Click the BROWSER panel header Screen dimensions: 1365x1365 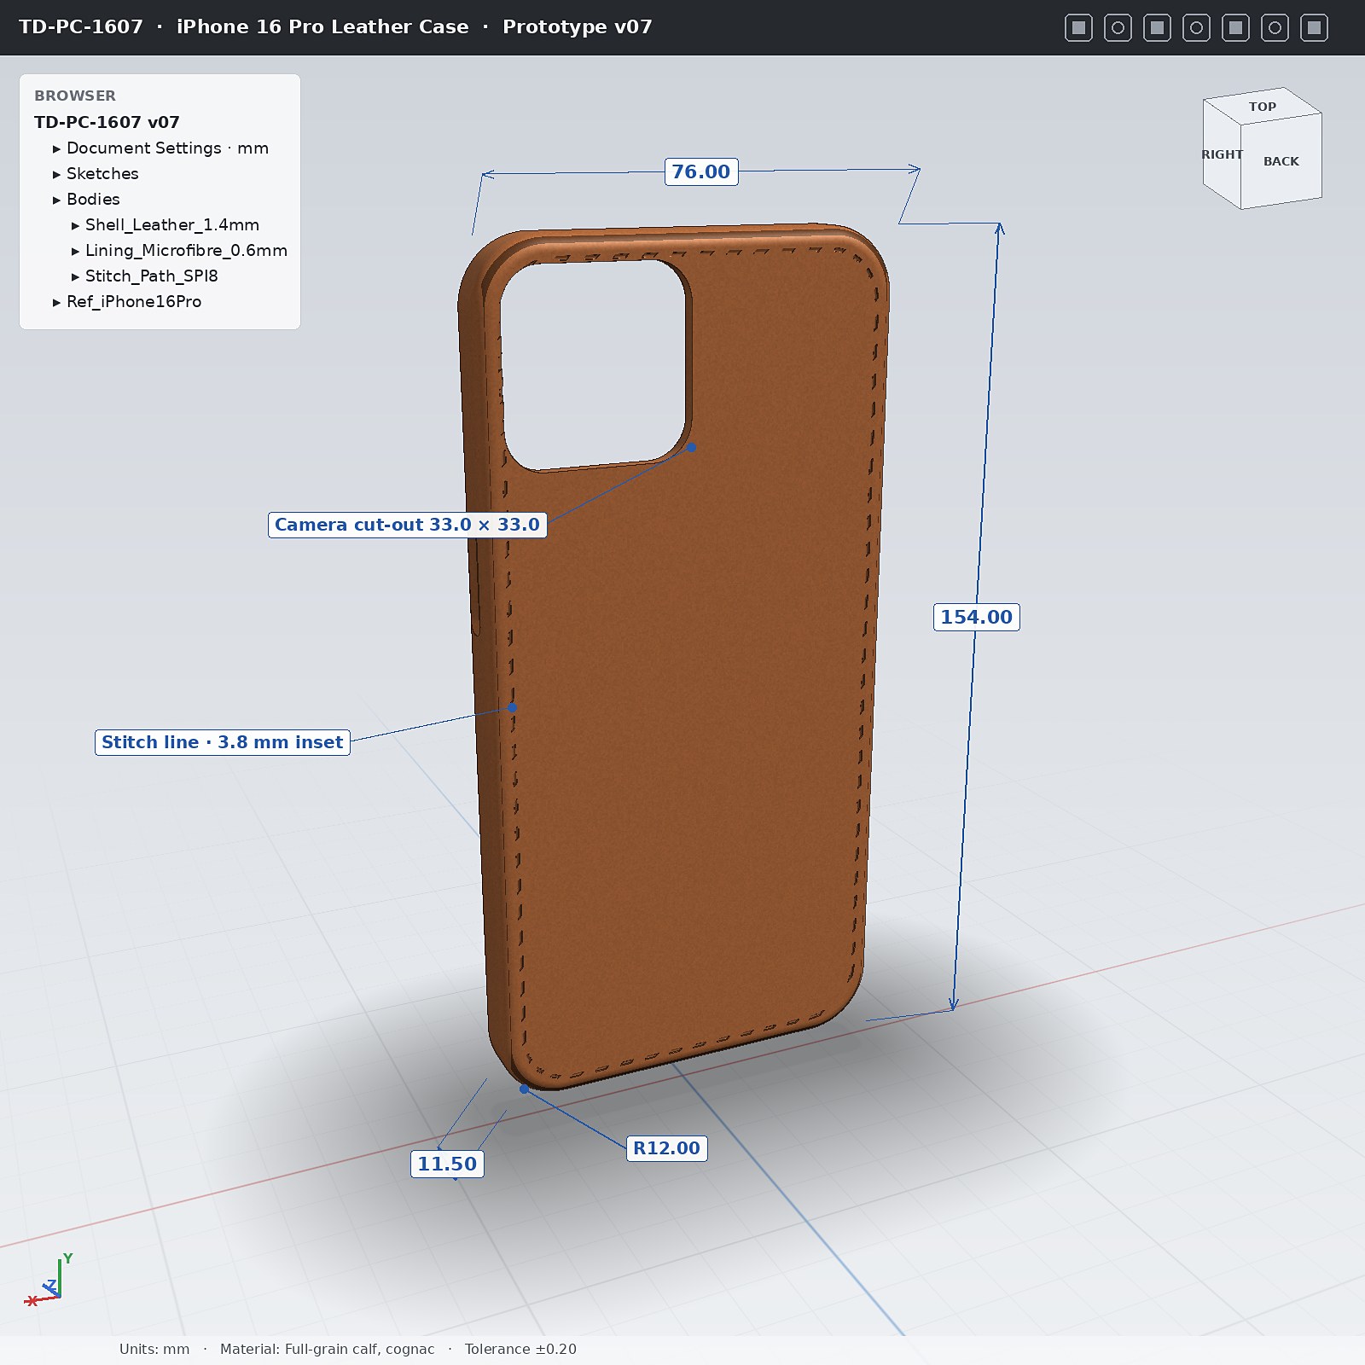[x=75, y=96]
